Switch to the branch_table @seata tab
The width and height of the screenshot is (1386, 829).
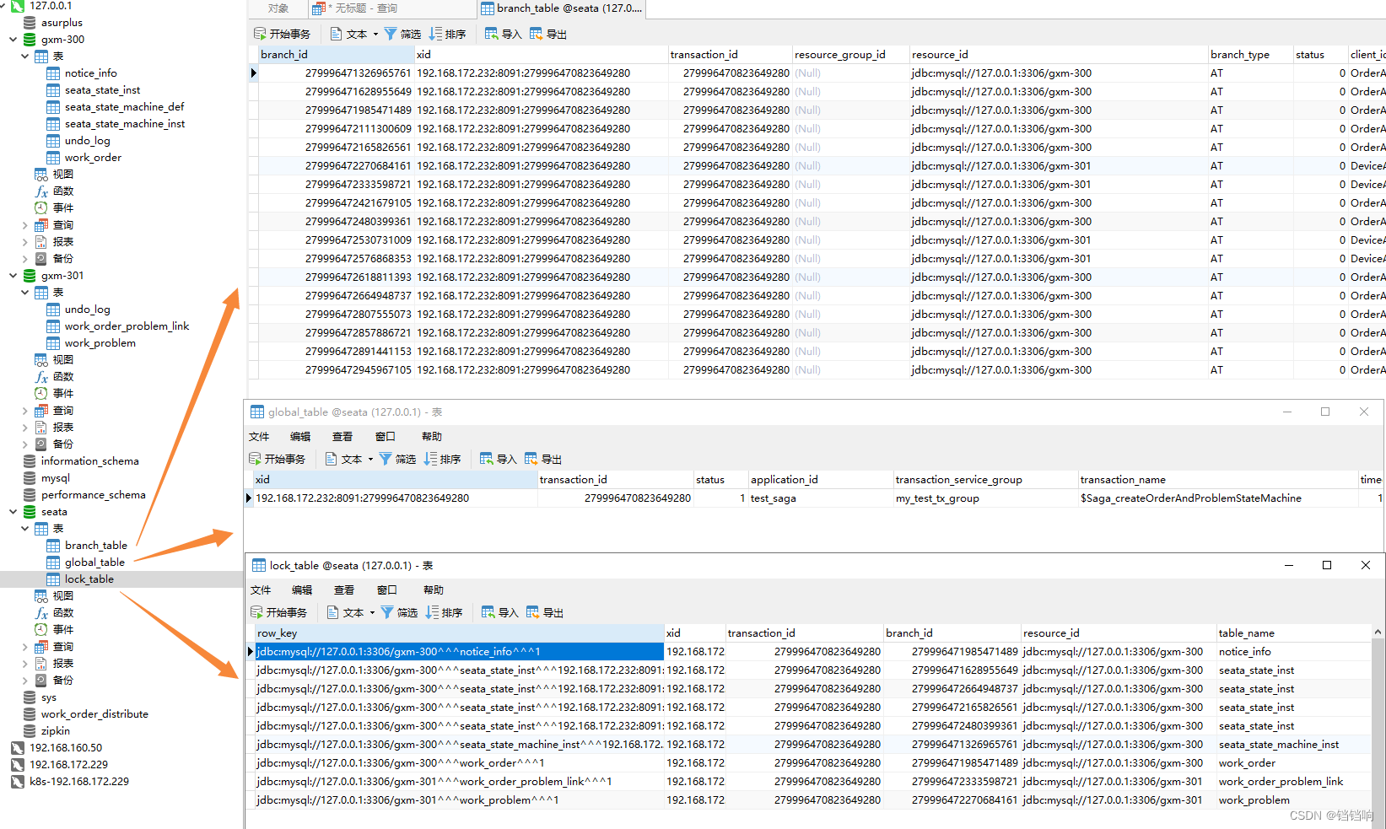pyautogui.click(x=562, y=8)
